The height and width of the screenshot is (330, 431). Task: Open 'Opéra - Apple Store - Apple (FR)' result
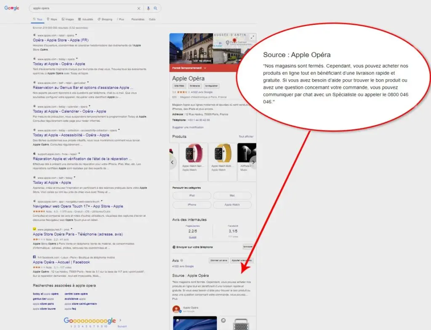pyautogui.click(x=61, y=40)
